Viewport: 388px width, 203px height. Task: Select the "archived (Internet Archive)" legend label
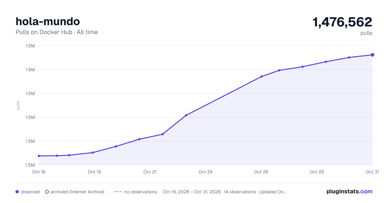[x=77, y=192]
